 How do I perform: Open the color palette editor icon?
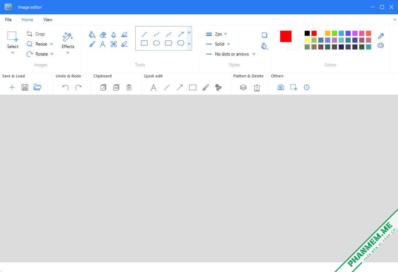point(380,46)
